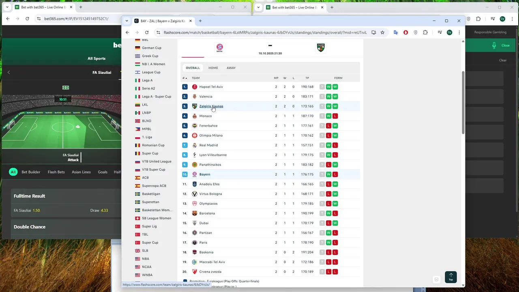Viewport: 519px width, 292px height.
Task: Click the Zalgiris team logo in match header
Action: pyautogui.click(x=321, y=48)
